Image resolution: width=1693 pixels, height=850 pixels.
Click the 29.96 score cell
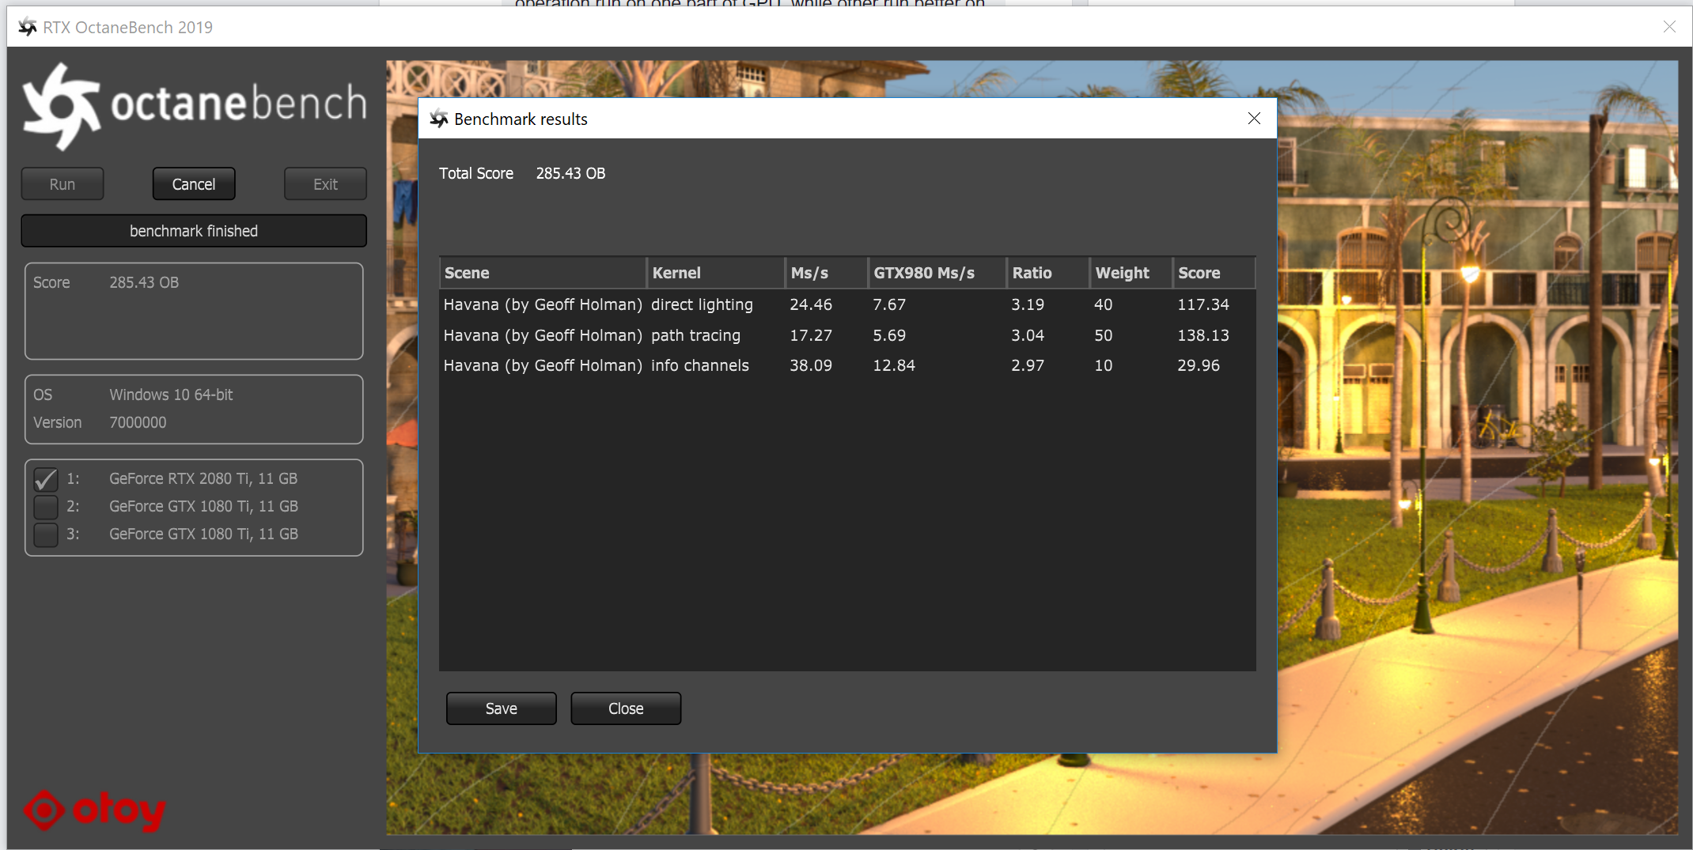pos(1199,365)
